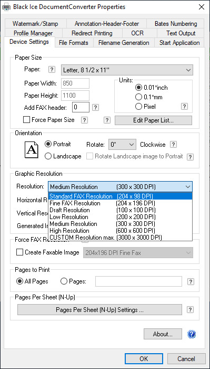Open help icon for Pages Per Sheet settings
Viewport: 210px width, 369px height.
click(x=191, y=310)
